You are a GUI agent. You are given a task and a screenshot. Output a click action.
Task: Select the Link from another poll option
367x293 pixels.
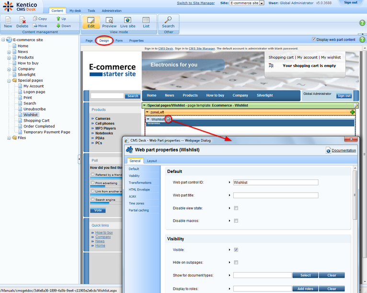click(x=92, y=191)
